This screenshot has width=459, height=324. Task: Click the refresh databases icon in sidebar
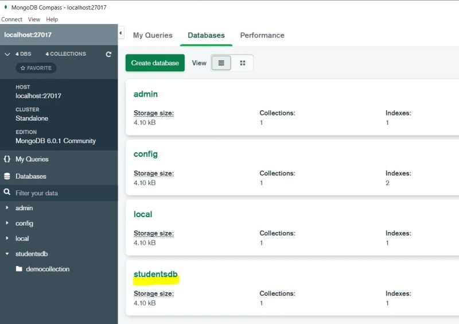(108, 54)
